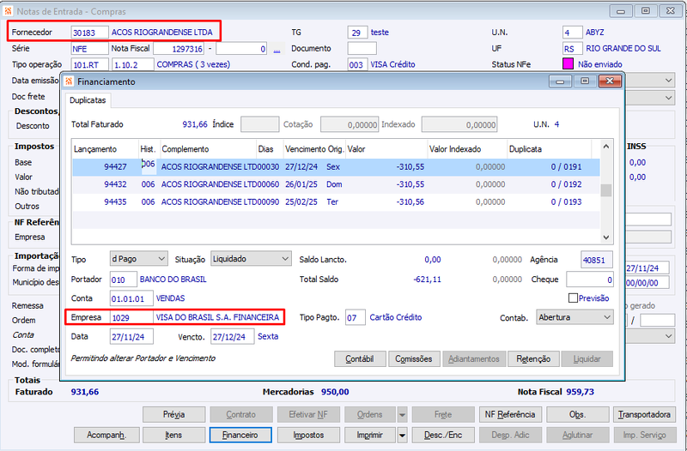Click scroll-down arrow in duplicatas grid
Viewport: 687px width, 451px height.
(x=606, y=238)
